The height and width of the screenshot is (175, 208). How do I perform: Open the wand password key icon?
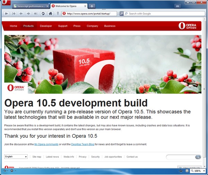point(58,13)
